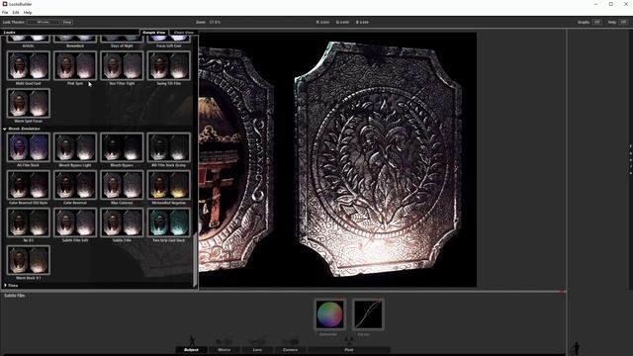Open the Curves tool in chain
Screen dimensions: 633x356
pyautogui.click(x=368, y=314)
